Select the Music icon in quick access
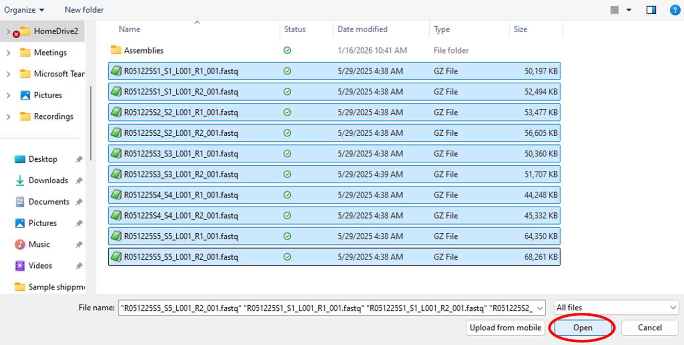This screenshot has height=345, width=684. 20,244
